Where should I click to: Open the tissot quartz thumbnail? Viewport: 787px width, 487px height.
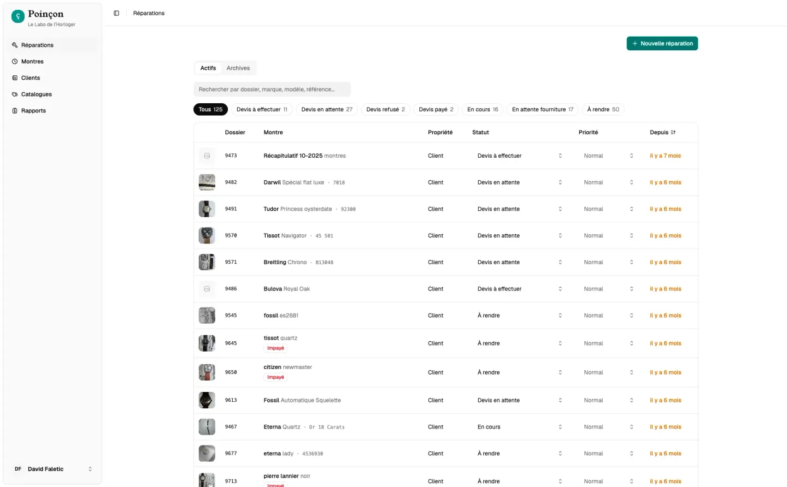[207, 343]
